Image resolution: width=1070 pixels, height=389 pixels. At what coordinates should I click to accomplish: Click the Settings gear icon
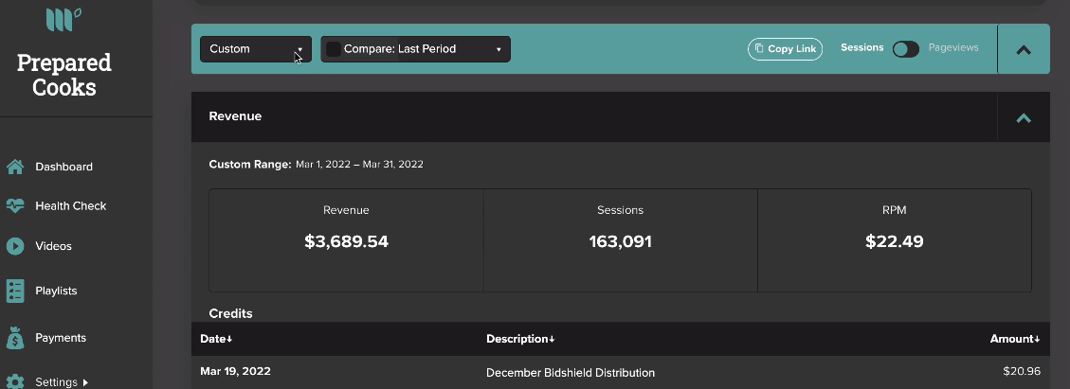click(x=15, y=381)
